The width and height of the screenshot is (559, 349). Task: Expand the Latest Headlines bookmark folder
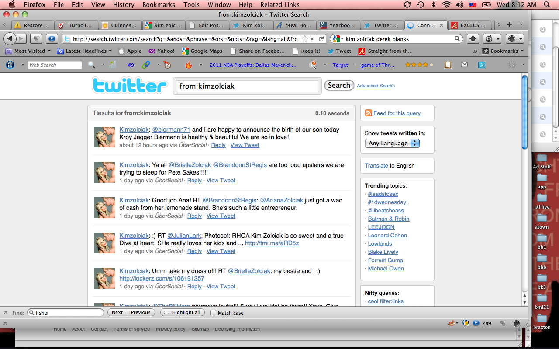pos(84,51)
